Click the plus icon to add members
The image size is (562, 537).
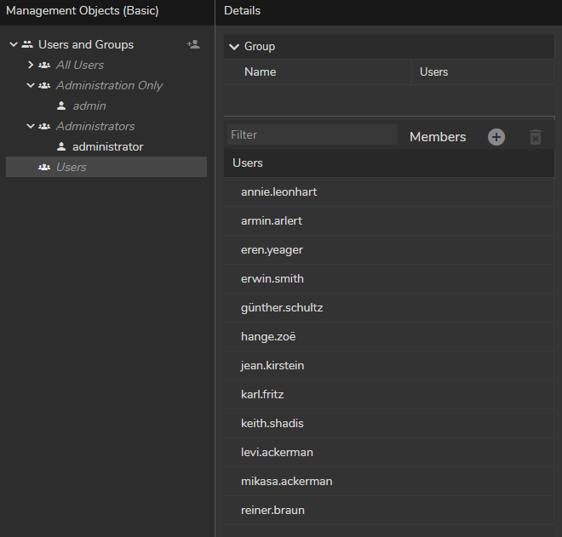click(496, 137)
